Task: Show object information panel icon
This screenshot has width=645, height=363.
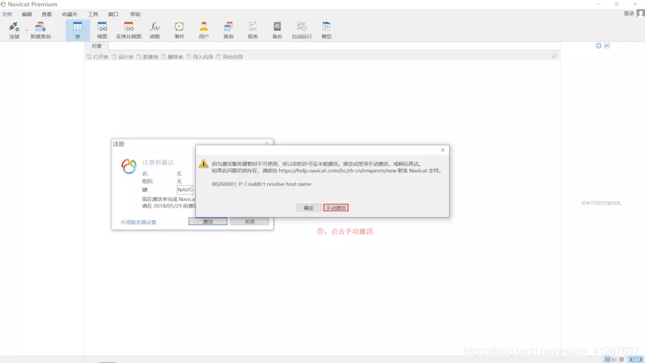Action: 599,46
